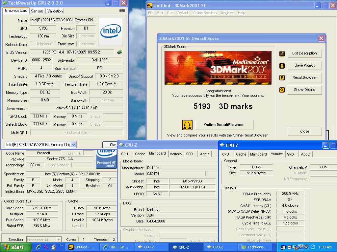337x252 pixels.
Task: Click the BIOS Version field in GPU-Z
Action: click(x=72, y=52)
